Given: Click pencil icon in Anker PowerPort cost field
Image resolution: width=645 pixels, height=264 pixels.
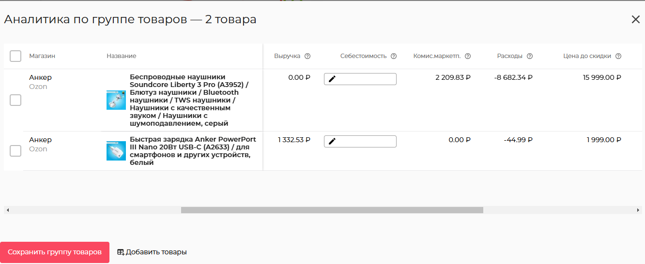Looking at the screenshot, I should pos(332,141).
